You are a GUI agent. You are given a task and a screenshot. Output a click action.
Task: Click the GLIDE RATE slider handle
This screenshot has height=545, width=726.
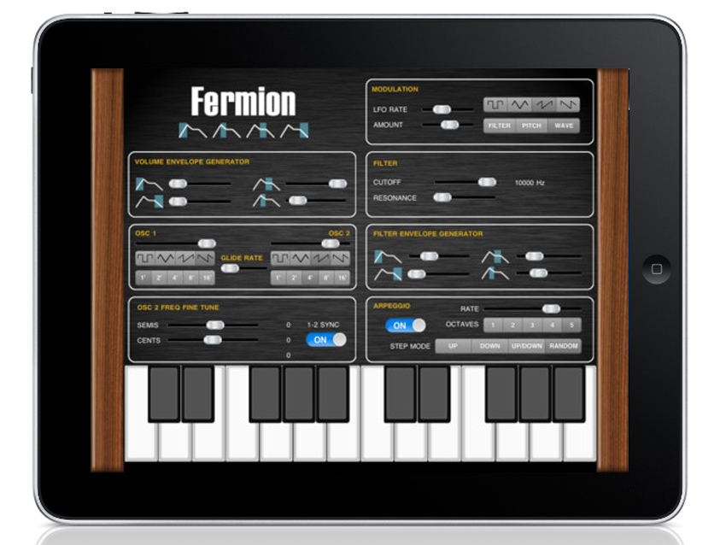point(230,268)
